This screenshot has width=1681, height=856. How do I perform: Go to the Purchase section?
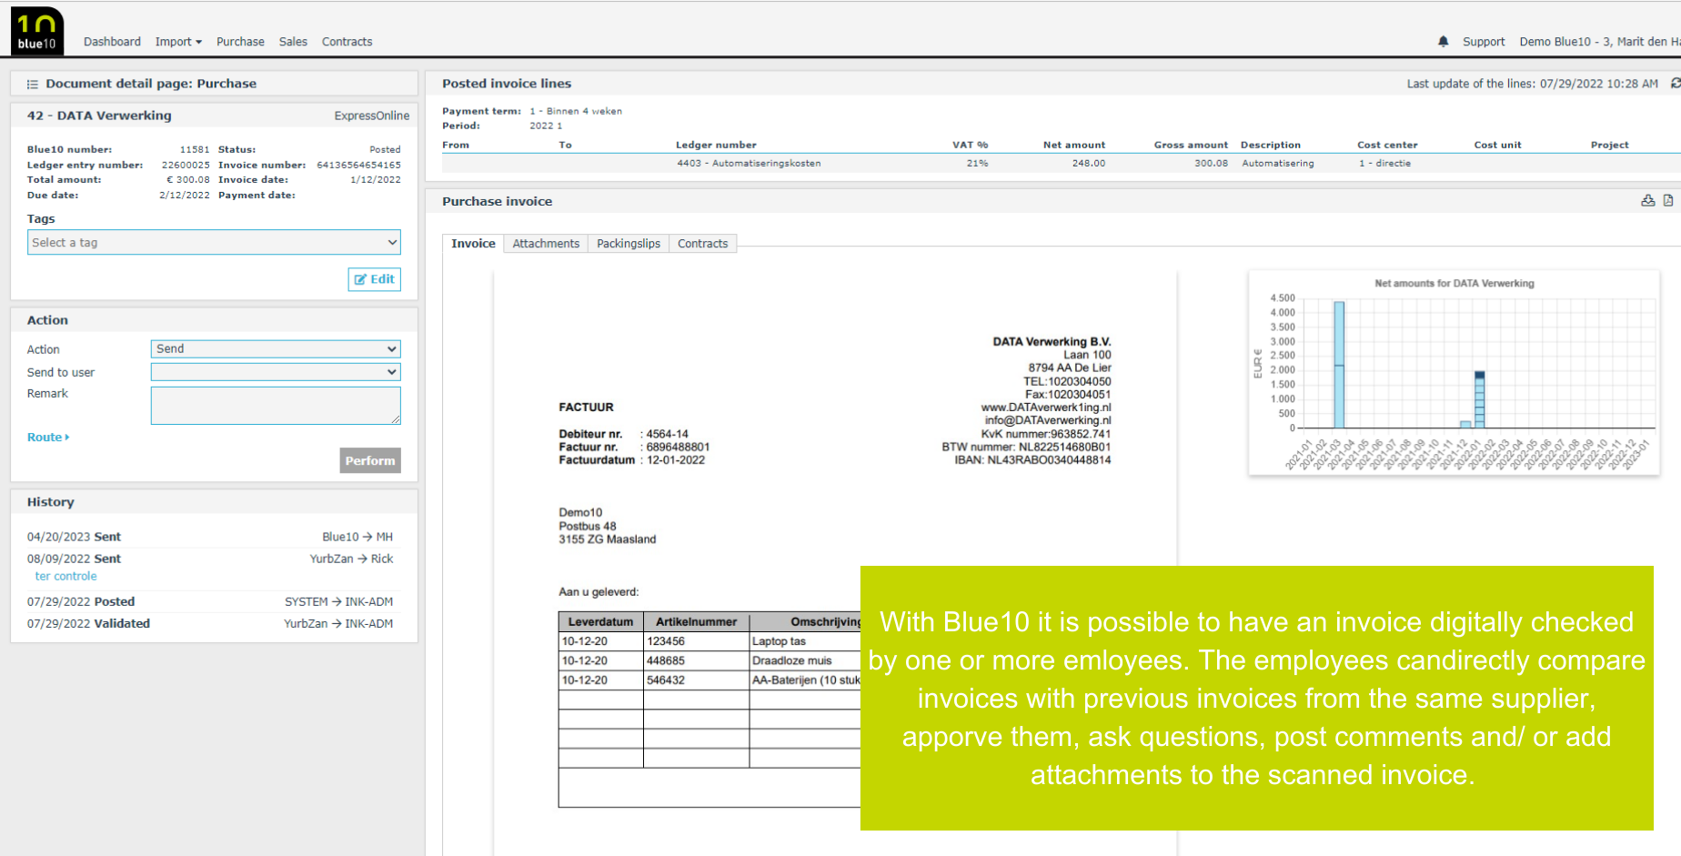[240, 42]
